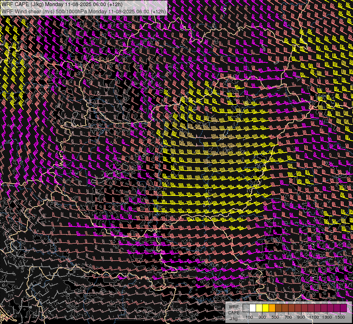
Task: Click the 'WRF CAPE (J/kg) Monday' title line
Action: 62,4
